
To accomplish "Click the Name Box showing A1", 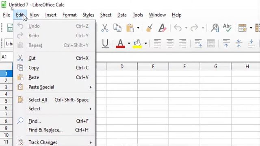I will [6, 57].
